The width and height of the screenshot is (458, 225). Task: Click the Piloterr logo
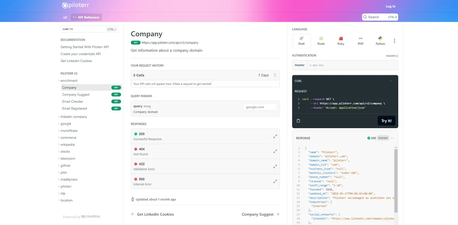pos(76,6)
